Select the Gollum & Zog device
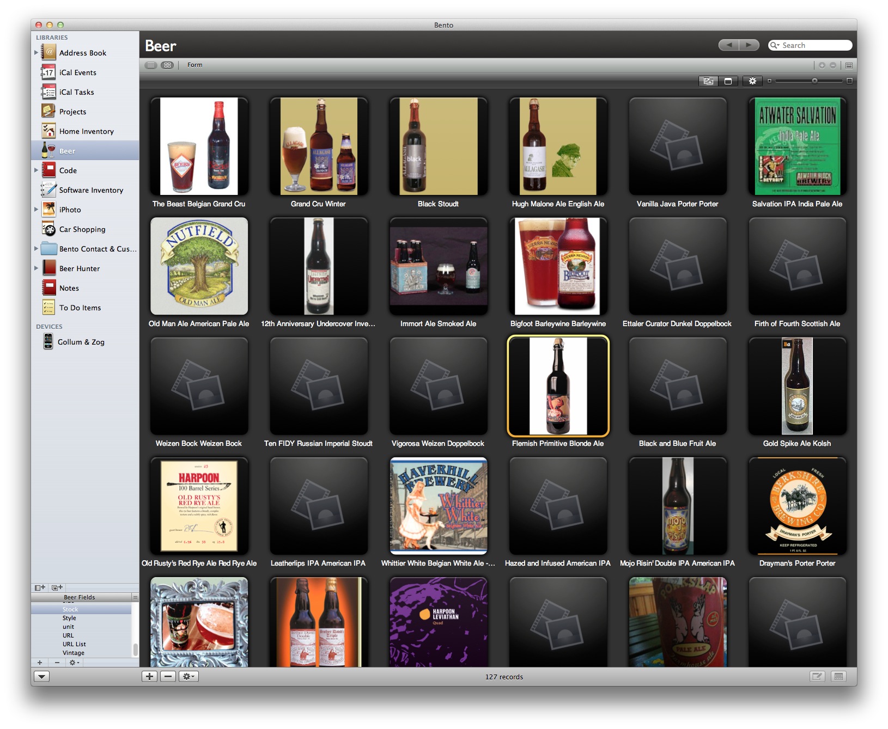Screen dimensions: 888x729 pos(84,342)
